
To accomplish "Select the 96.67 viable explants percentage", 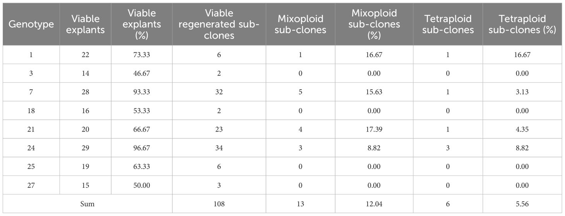I will (x=142, y=148).
